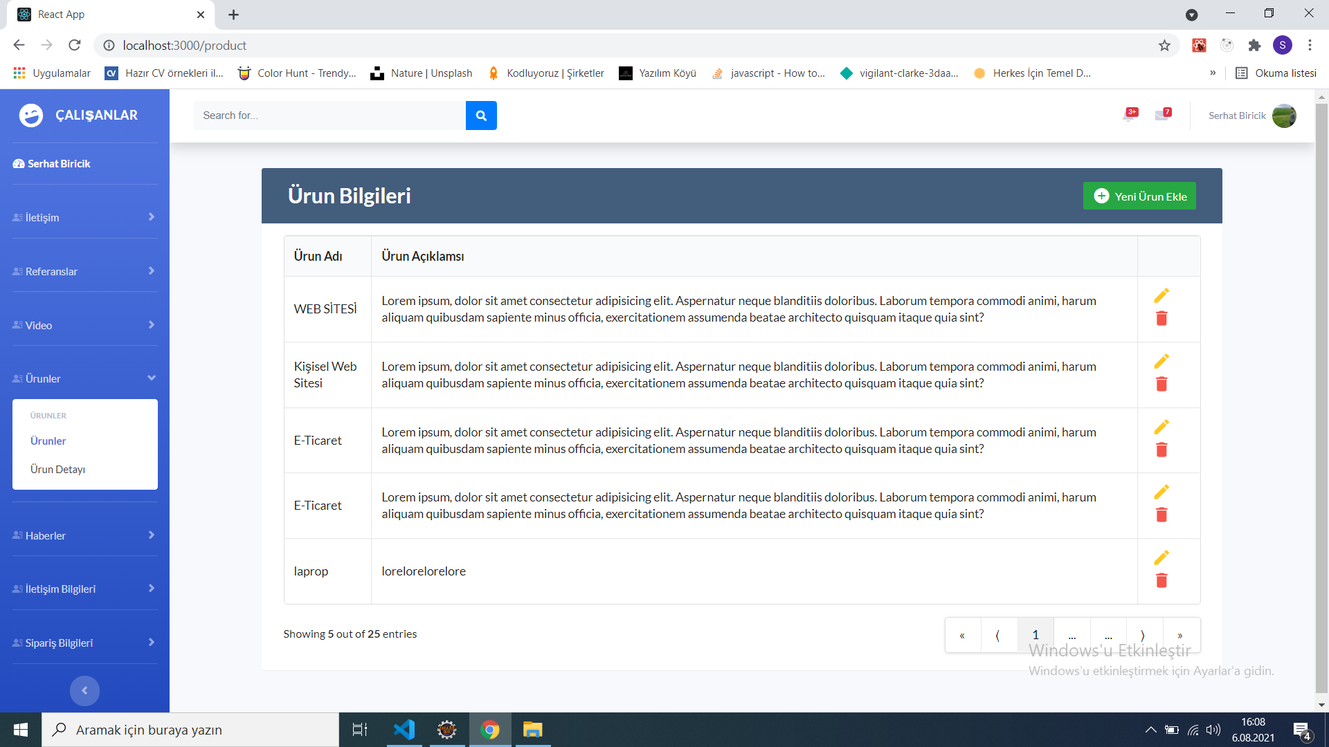
Task: Click the edit pencil for E-Ticaret row
Action: [1162, 427]
